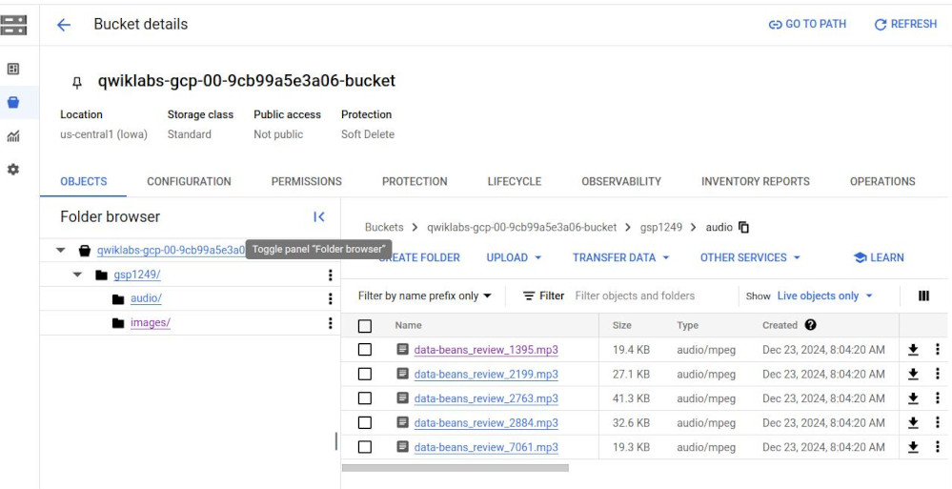The height and width of the screenshot is (489, 952).
Task: Go back using the left arrow icon
Action: point(63,24)
